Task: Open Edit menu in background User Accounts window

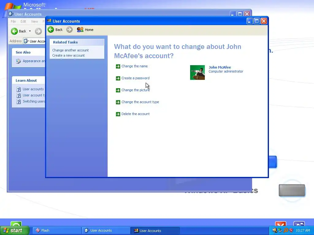Action: pyautogui.click(x=23, y=21)
